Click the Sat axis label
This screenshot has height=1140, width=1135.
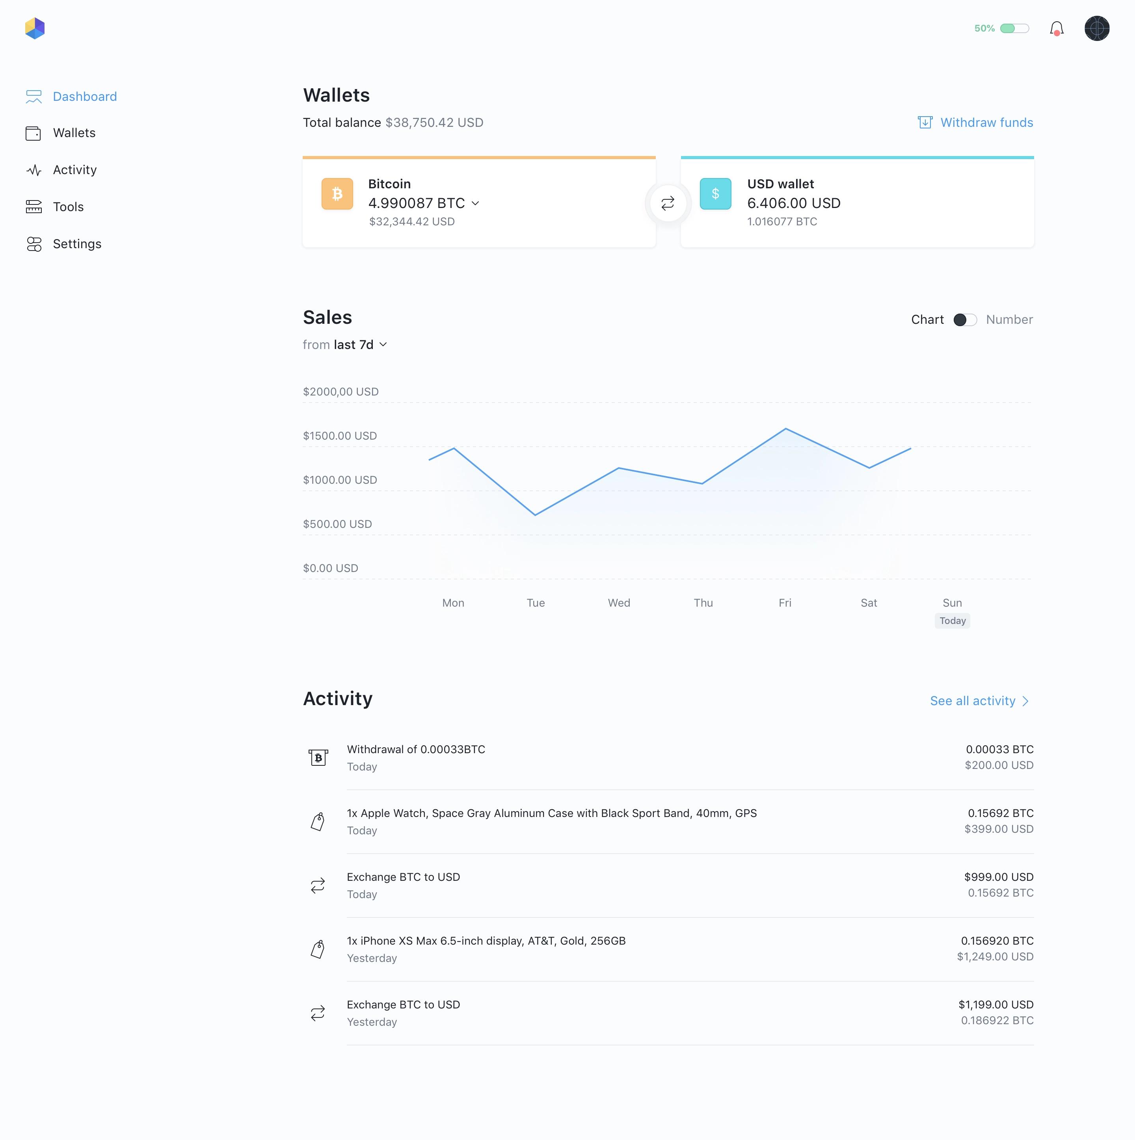tap(869, 603)
